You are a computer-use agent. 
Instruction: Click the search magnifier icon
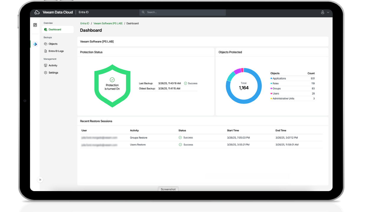tap(143, 12)
